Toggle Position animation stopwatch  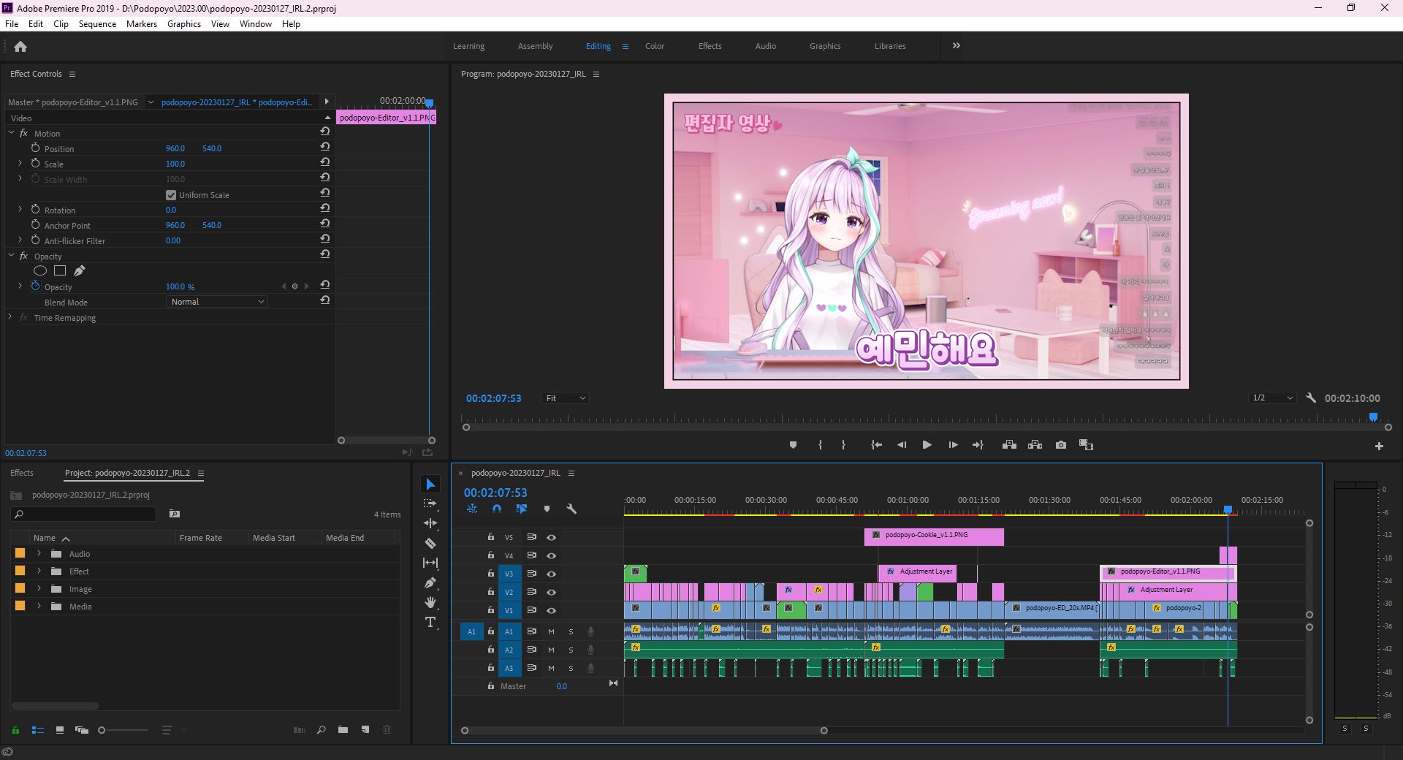[35, 148]
